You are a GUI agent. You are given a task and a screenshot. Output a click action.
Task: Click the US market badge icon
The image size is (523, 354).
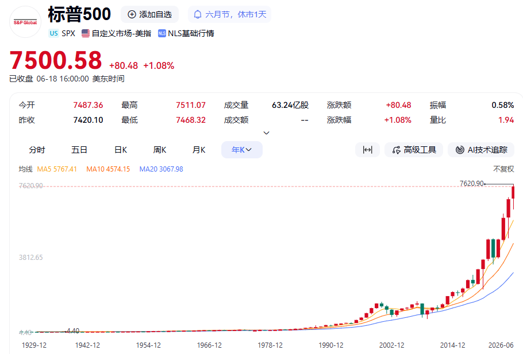(x=53, y=33)
